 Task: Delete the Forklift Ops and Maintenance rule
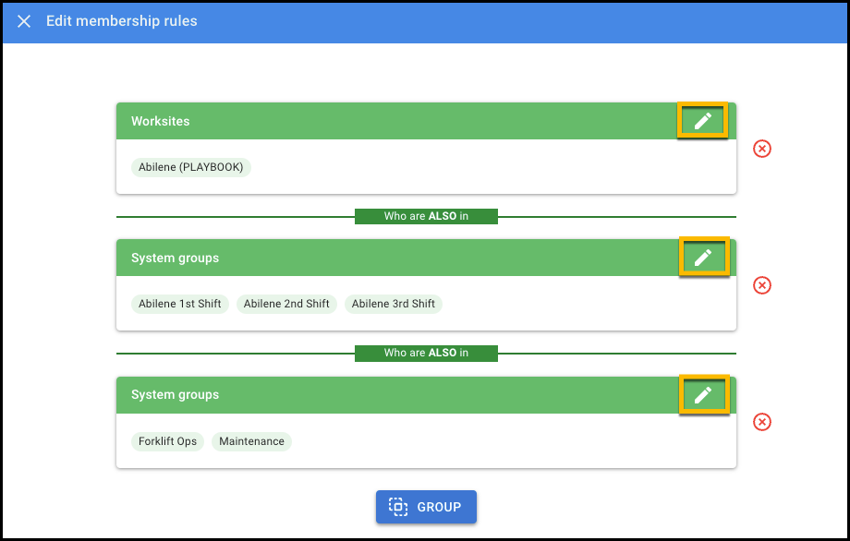tap(761, 422)
